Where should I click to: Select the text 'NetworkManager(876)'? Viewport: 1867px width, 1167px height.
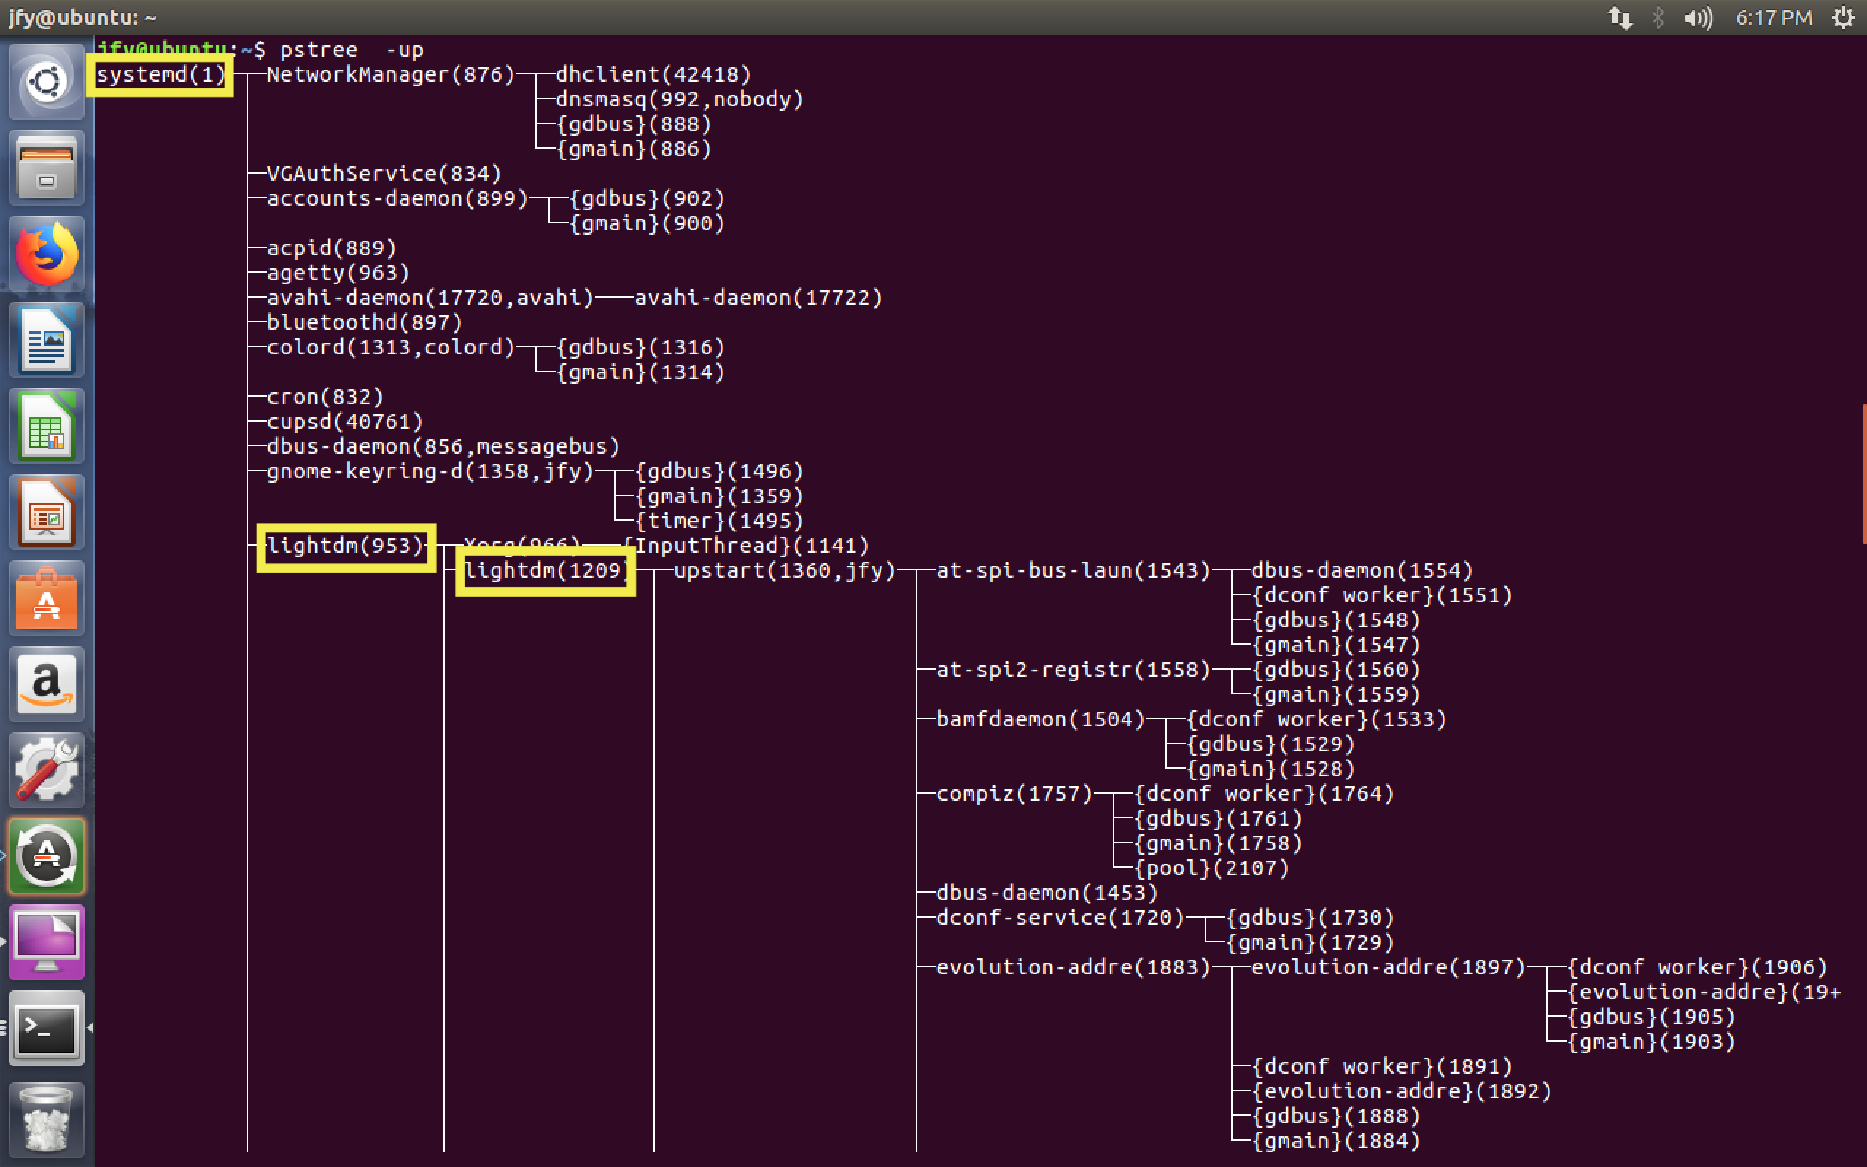point(390,75)
